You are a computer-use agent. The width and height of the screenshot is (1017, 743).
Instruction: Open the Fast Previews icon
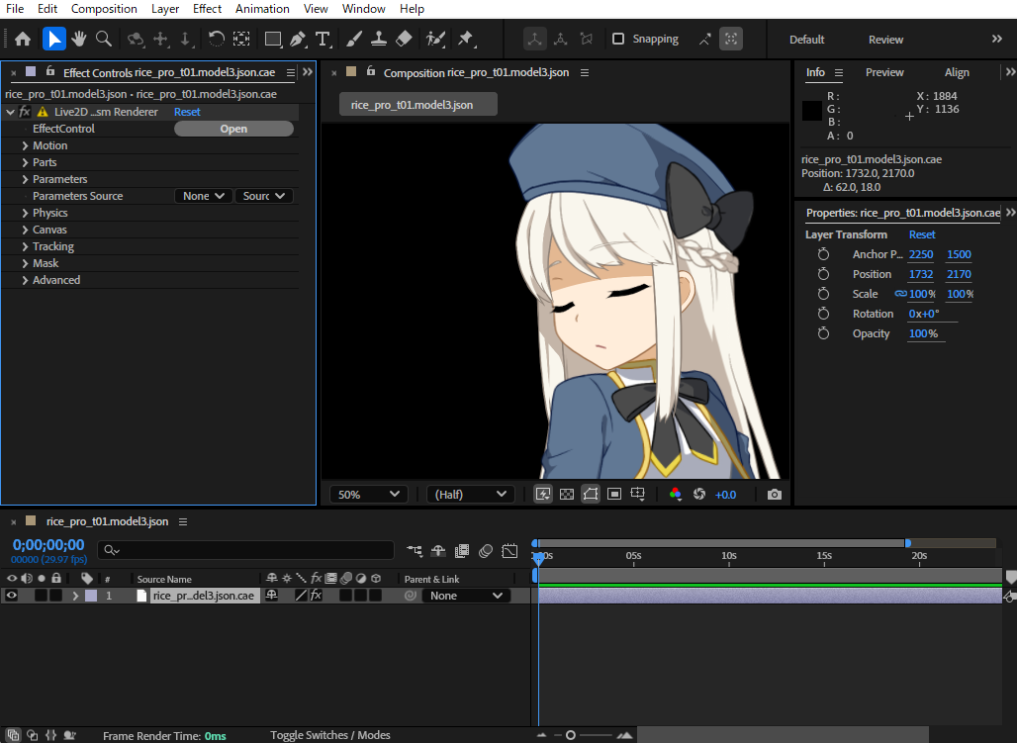[543, 495]
